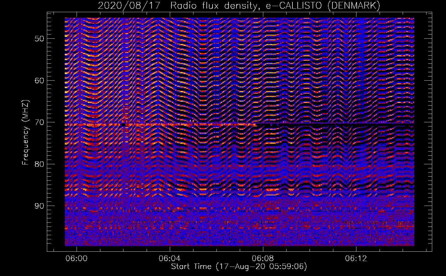The image size is (446, 276).
Task: Click the 06:12 time tick label
Action: tap(356, 258)
